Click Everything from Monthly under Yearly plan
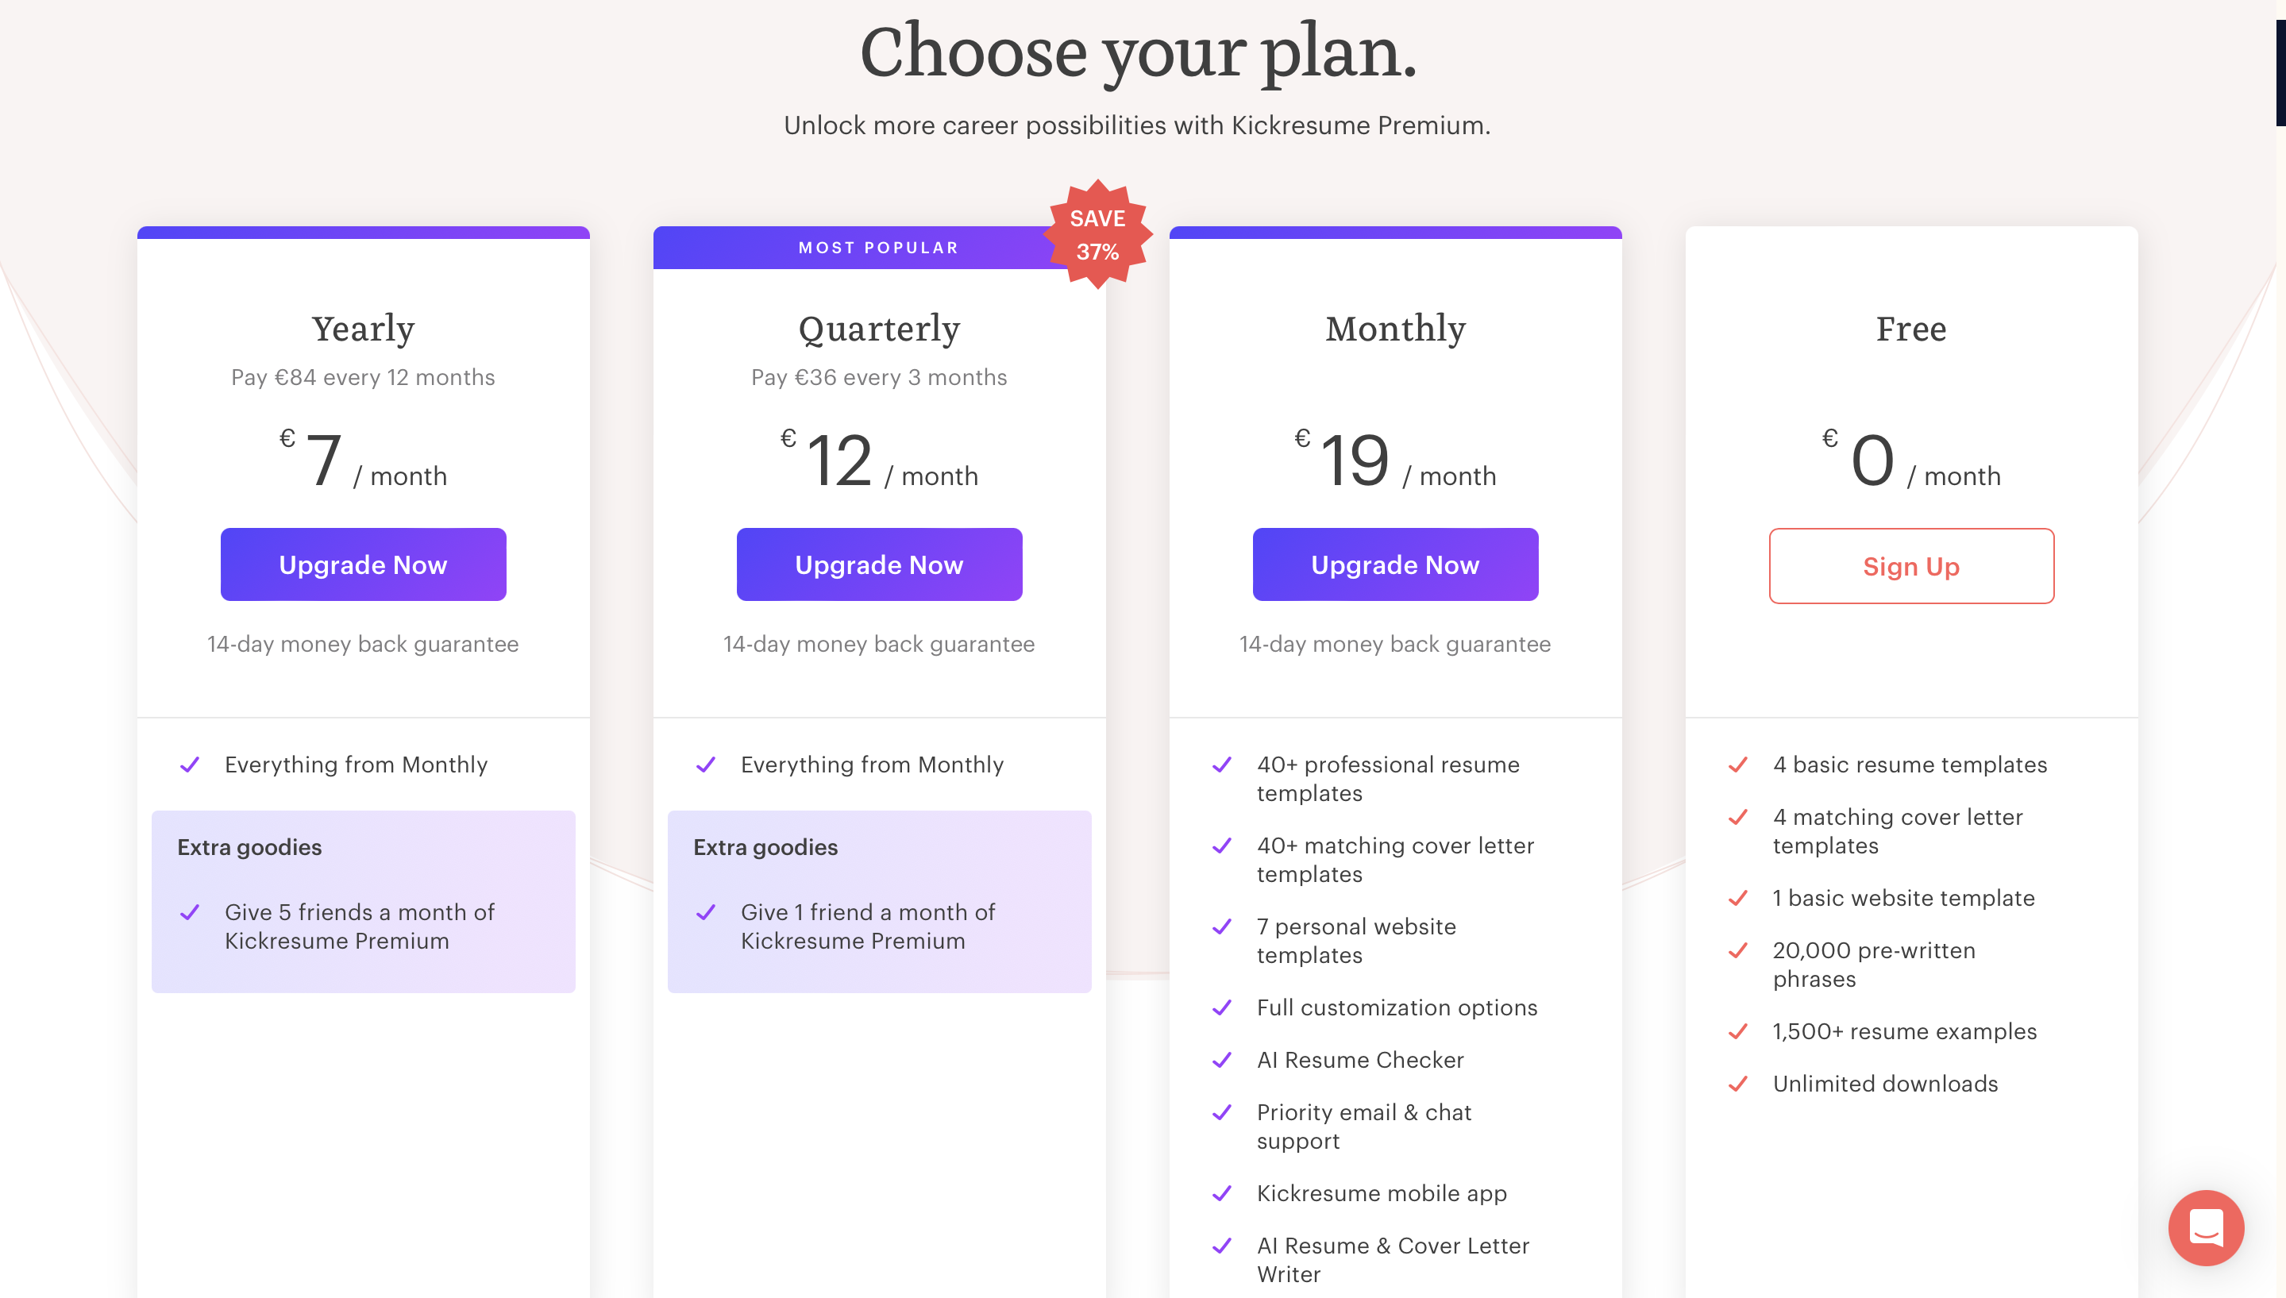2286x1298 pixels. 356,765
